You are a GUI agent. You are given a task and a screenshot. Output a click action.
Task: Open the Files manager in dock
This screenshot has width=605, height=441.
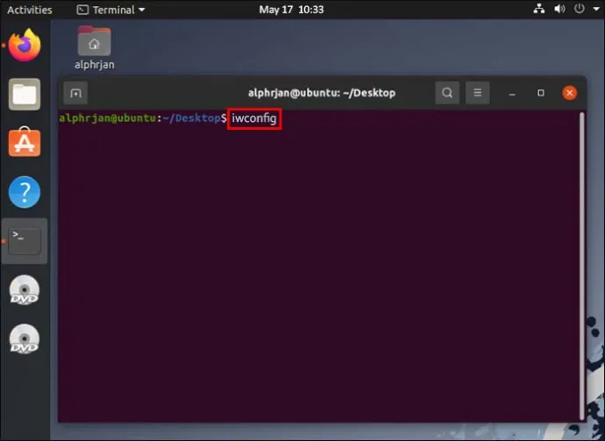click(x=25, y=94)
